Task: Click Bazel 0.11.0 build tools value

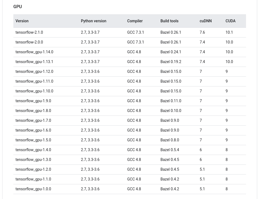Action: 171,101
